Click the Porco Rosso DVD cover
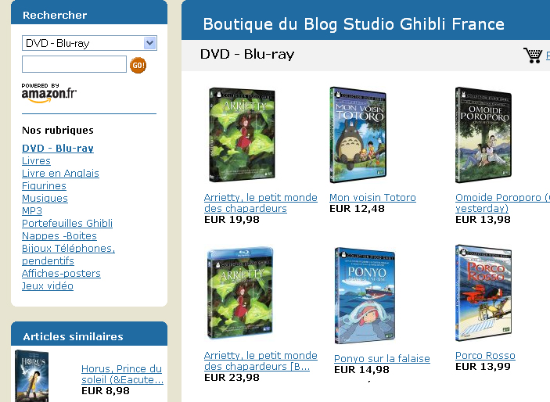Viewport: 550px width, 402px height. point(483,293)
